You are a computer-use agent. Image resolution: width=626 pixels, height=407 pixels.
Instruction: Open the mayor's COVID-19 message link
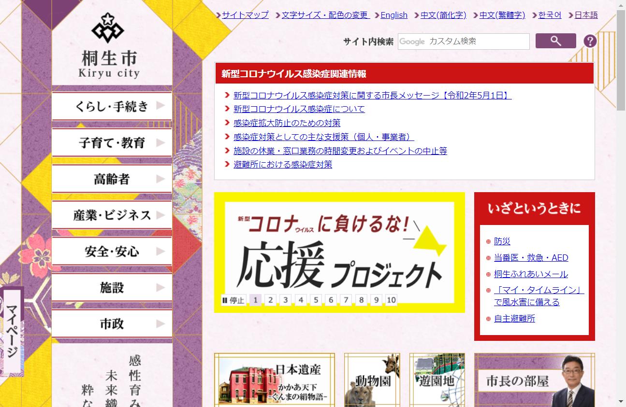[372, 95]
